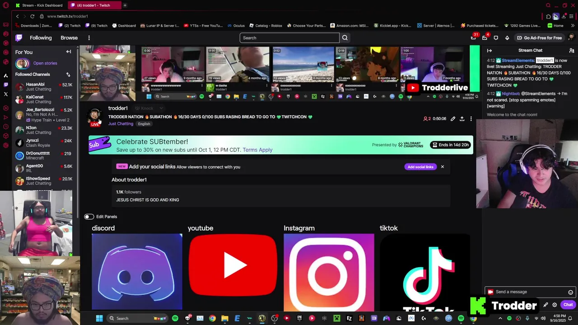Open Minecraft creeper taskbar icon
The height and width of the screenshot is (325, 578).
pos(336,318)
